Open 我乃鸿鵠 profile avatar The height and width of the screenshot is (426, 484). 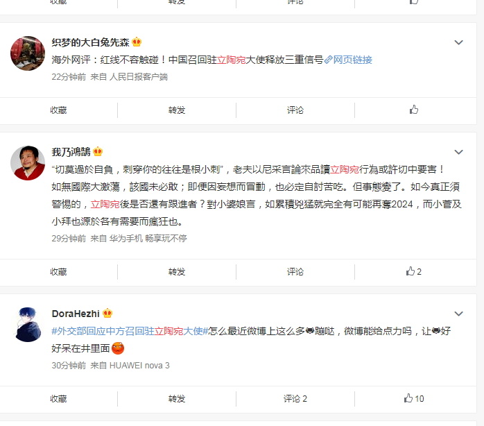(28, 163)
